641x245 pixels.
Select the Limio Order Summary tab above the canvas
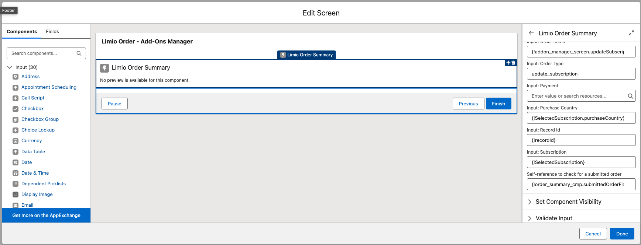tap(306, 55)
